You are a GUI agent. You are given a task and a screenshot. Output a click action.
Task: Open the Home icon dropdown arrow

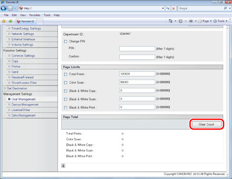(x=175, y=21)
